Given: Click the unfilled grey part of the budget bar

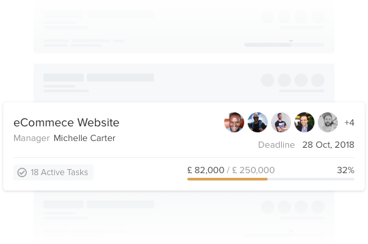Looking at the screenshot, I should point(311,179).
